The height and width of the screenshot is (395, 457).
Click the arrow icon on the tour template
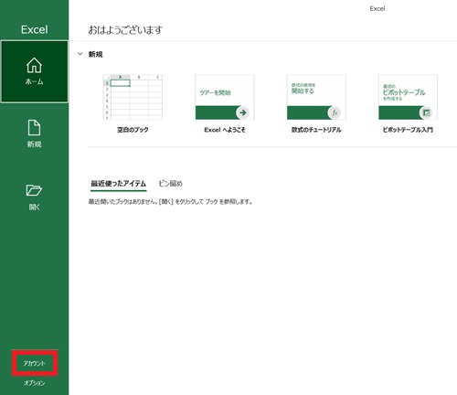(243, 112)
